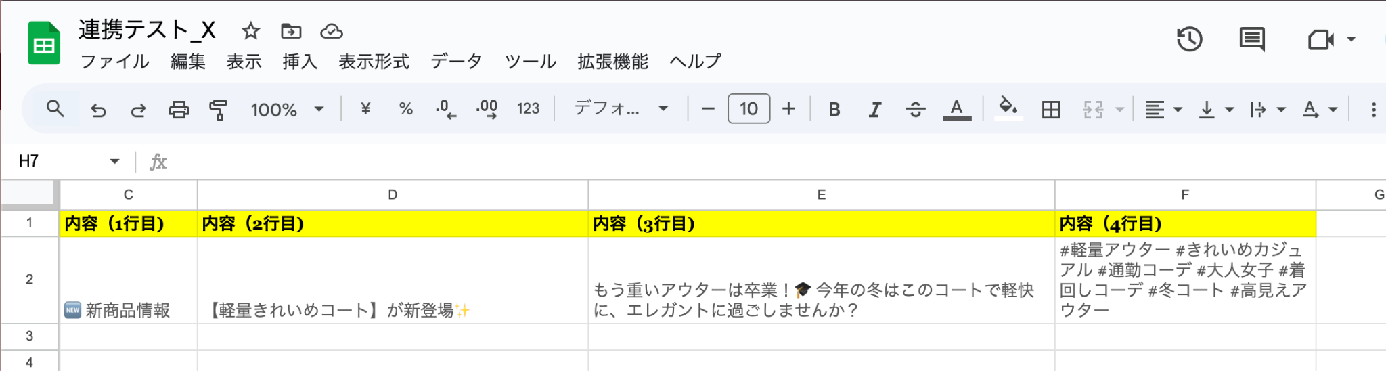Open the 100% zoom dropdown

(x=288, y=110)
